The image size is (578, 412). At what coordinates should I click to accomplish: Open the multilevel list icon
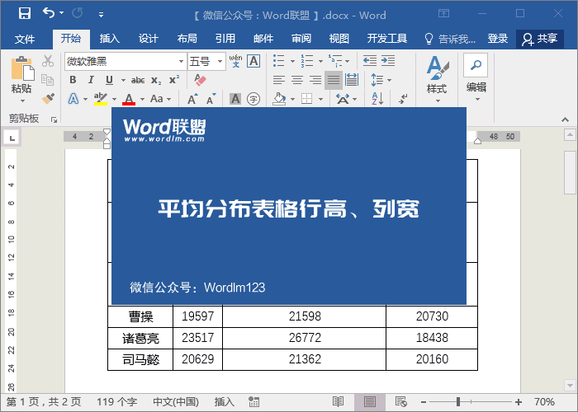pyautogui.click(x=335, y=61)
